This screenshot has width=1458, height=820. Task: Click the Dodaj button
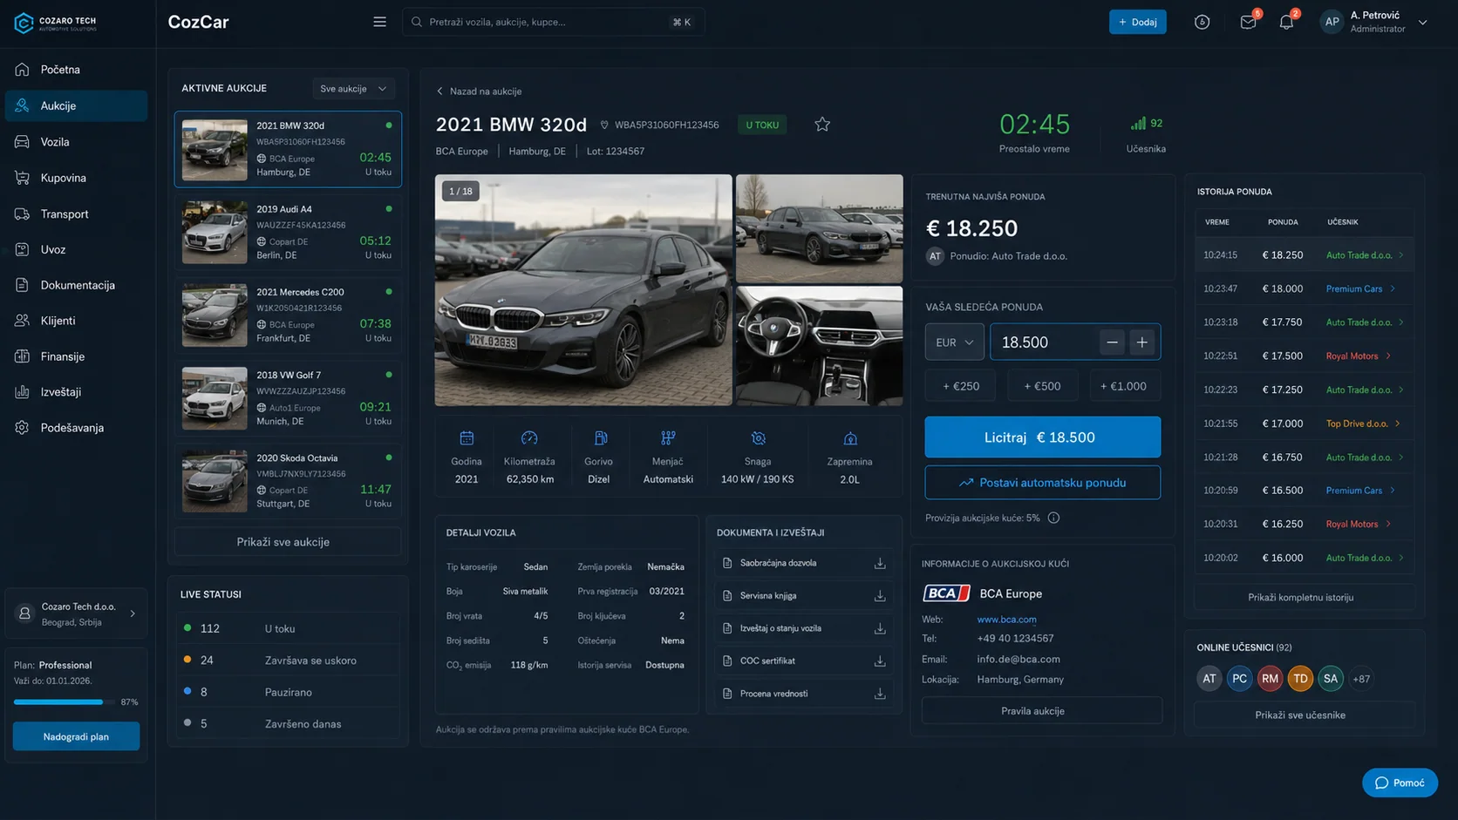(x=1137, y=22)
